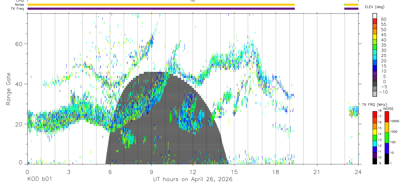Screen dimensions: 403x186
Task: Click NOISE legend value '10000'
Action: 394,121
